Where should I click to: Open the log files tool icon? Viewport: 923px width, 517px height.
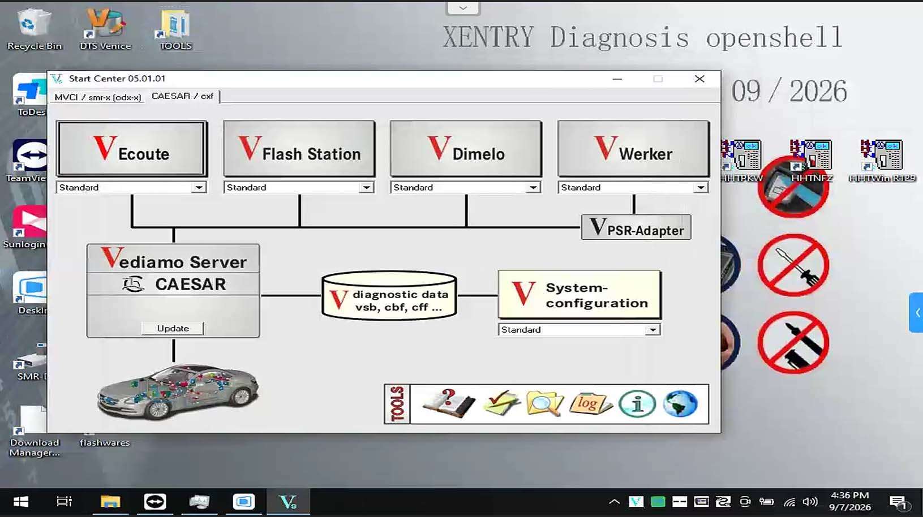point(590,403)
